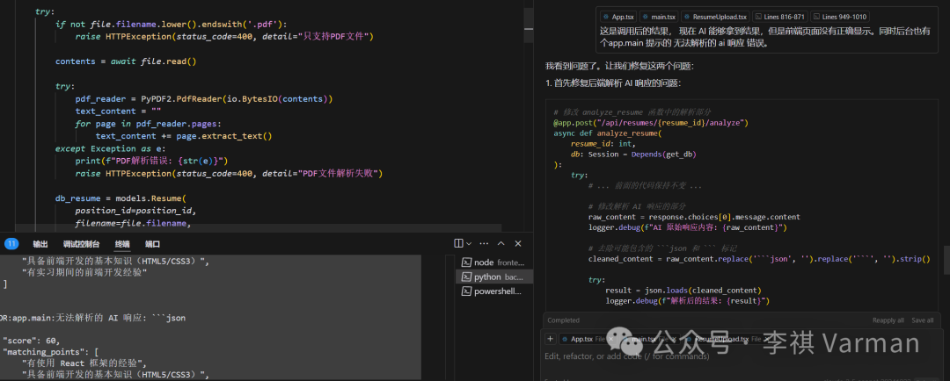
Task: Click the chat input field placeholder
Action: tap(627, 356)
